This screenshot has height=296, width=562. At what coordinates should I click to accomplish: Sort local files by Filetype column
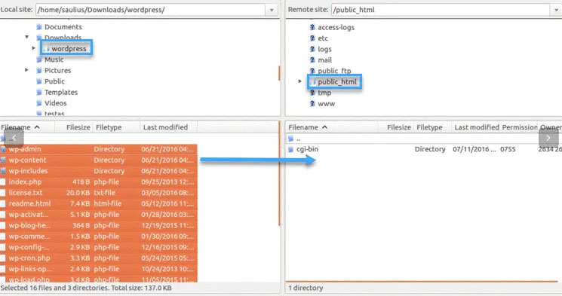116,127
